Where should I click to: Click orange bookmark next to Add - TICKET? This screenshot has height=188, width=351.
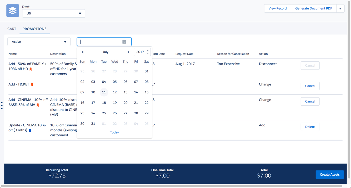32,84
